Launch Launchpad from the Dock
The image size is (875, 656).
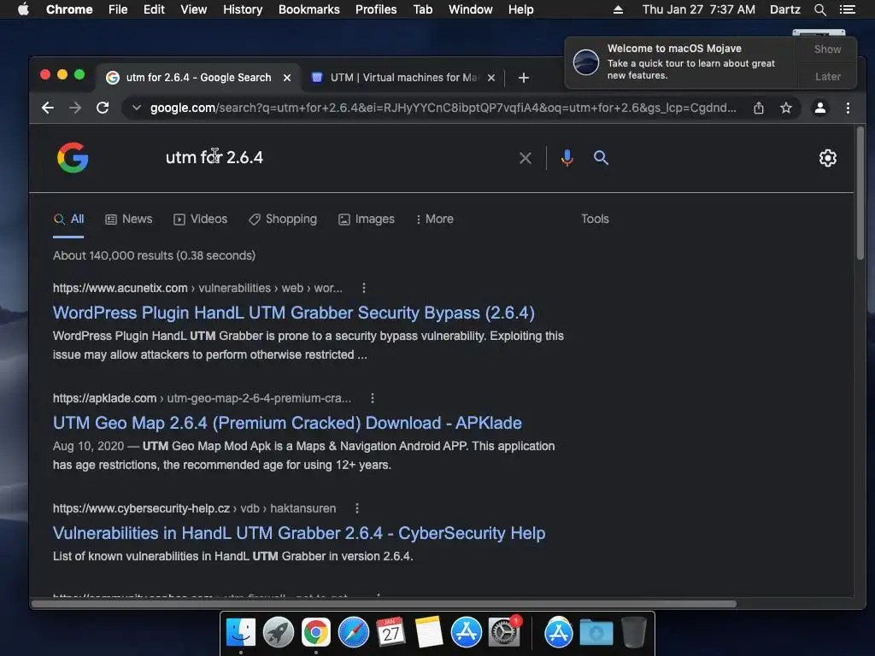tap(279, 633)
